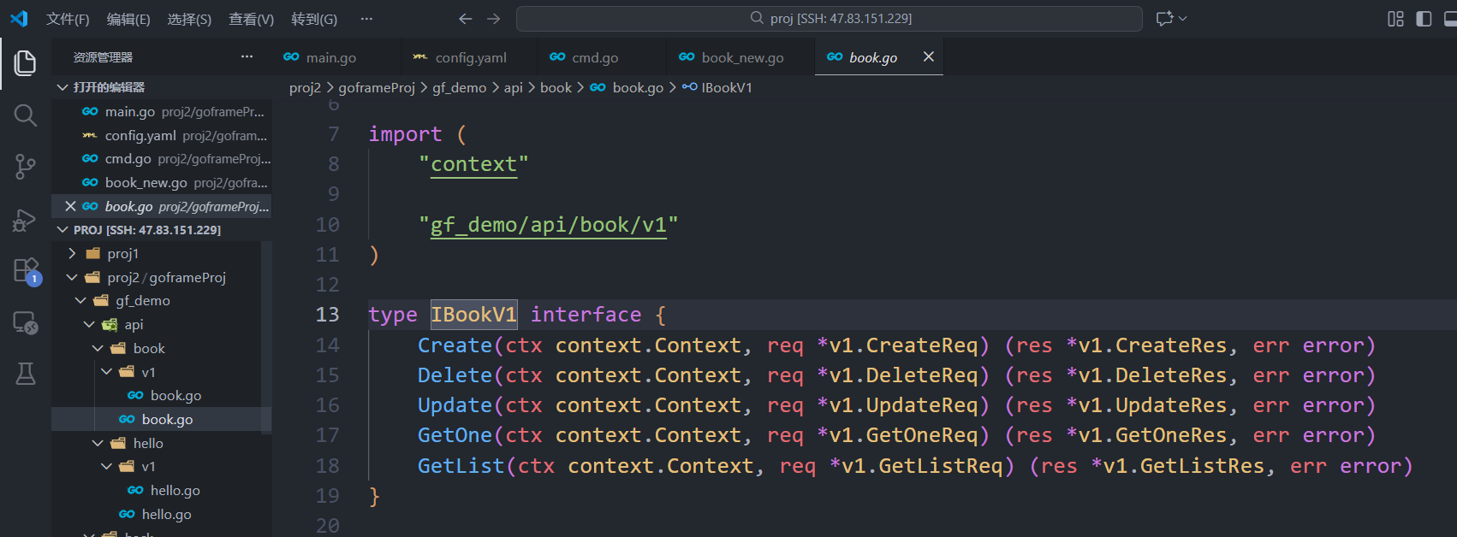Open the Search view in activity bar

[26, 115]
